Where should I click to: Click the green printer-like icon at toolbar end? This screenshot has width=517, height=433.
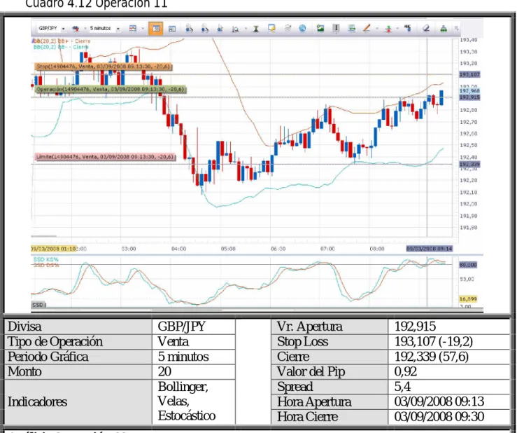coord(444,29)
